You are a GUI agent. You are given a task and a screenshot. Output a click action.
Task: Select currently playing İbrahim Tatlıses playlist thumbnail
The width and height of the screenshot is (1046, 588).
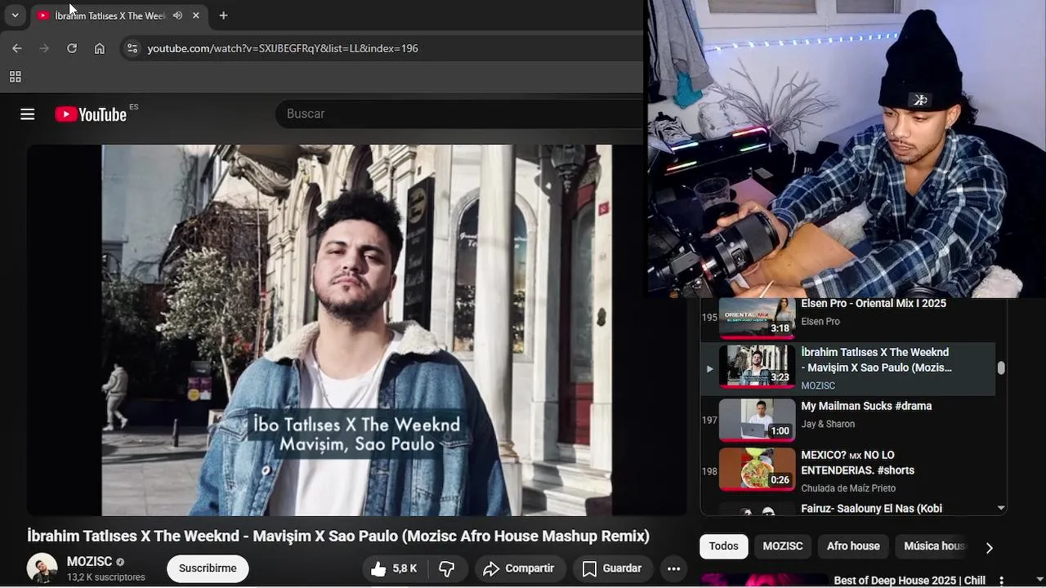coord(757,365)
